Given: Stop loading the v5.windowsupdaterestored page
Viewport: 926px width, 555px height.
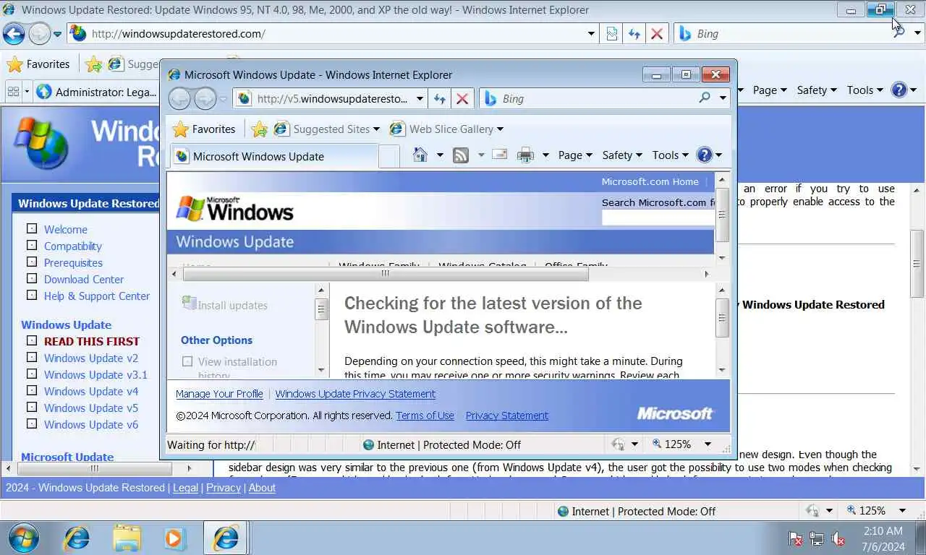Looking at the screenshot, I should pyautogui.click(x=462, y=99).
